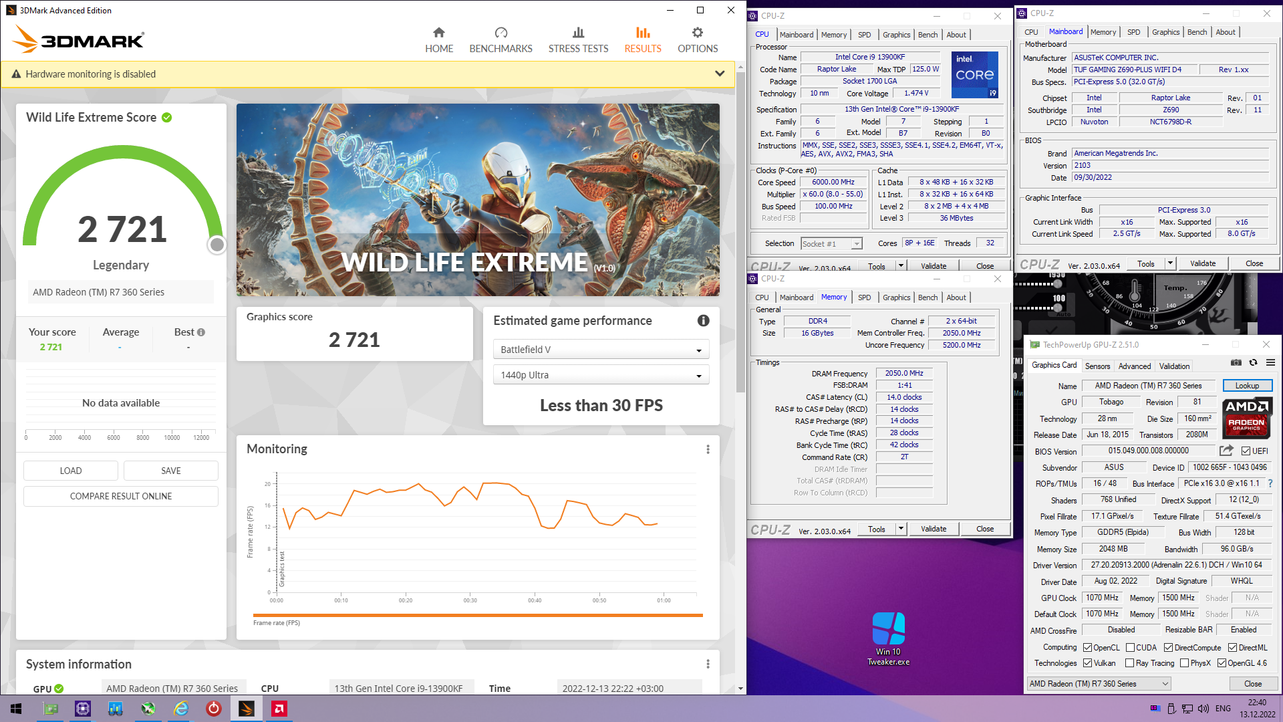Viewport: 1283px width, 722px height.
Task: Open the Monitoring panel three-dot menu
Action: tap(708, 449)
